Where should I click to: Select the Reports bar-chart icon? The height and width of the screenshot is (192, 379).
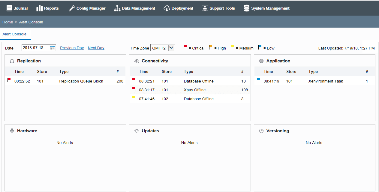(40, 8)
